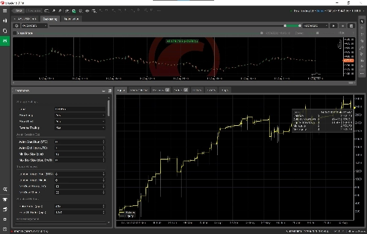Click the Back button in top toolbar
Screen dimensions: 367x234
tap(18, 11)
